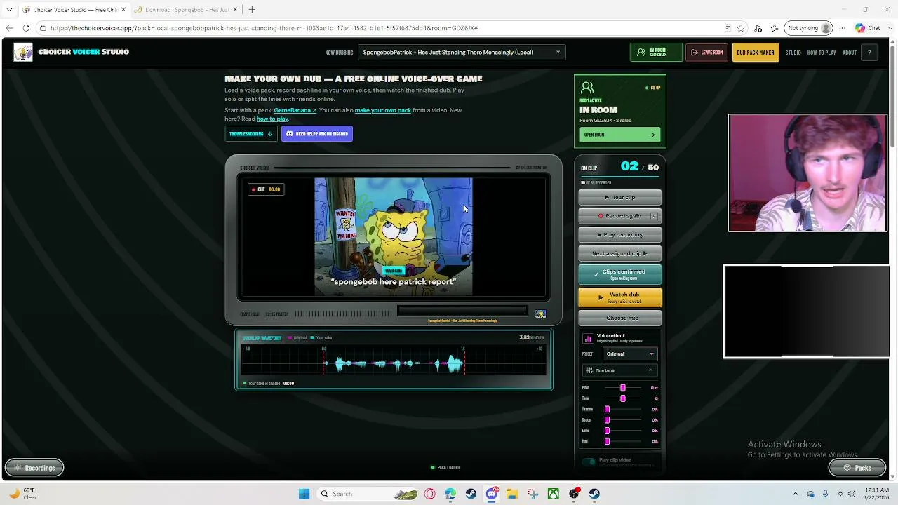Open a new browser tab with the plus icon

pyautogui.click(x=252, y=9)
